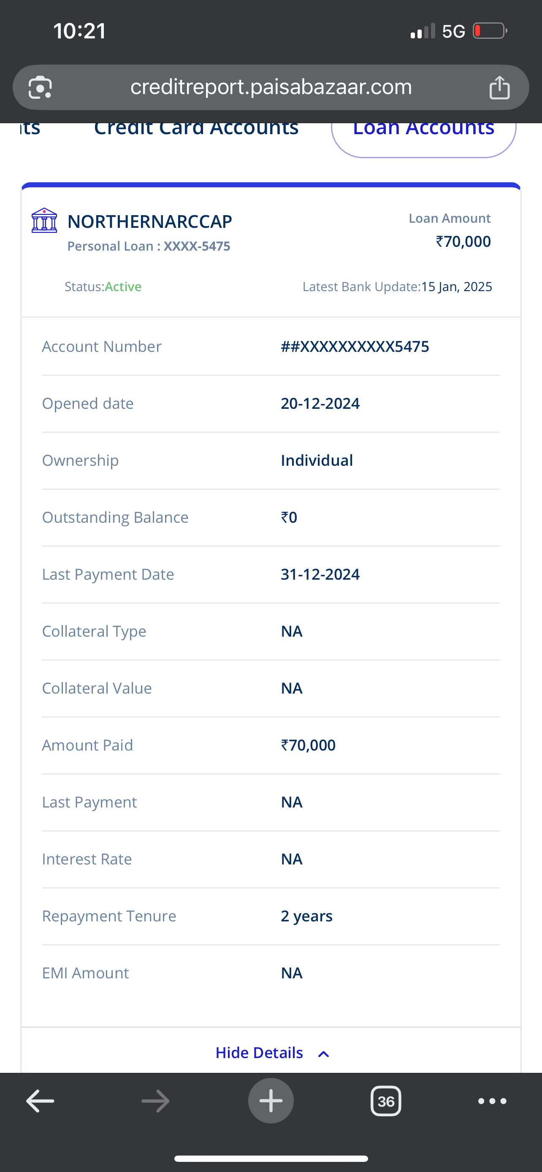The height and width of the screenshot is (1172, 542).
Task: Click the Hide Details link
Action: [259, 1053]
